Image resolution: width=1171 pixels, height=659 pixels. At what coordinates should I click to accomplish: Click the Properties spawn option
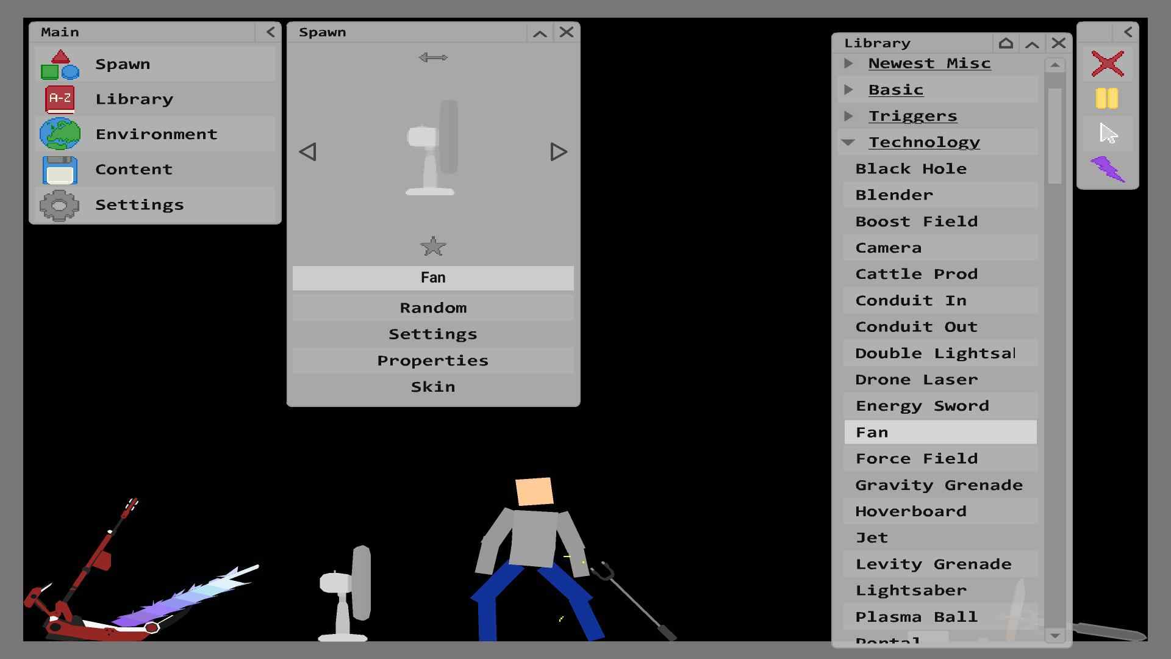click(x=434, y=359)
